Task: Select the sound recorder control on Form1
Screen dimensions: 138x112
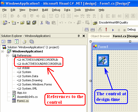Action: pos(103,60)
